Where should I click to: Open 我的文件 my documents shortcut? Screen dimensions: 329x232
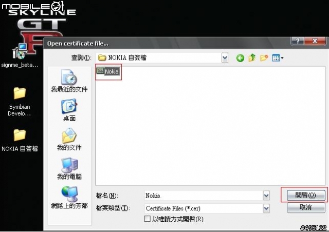pyautogui.click(x=69, y=140)
